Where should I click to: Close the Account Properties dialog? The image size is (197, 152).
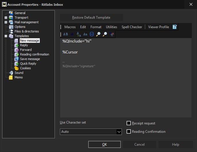191,4
